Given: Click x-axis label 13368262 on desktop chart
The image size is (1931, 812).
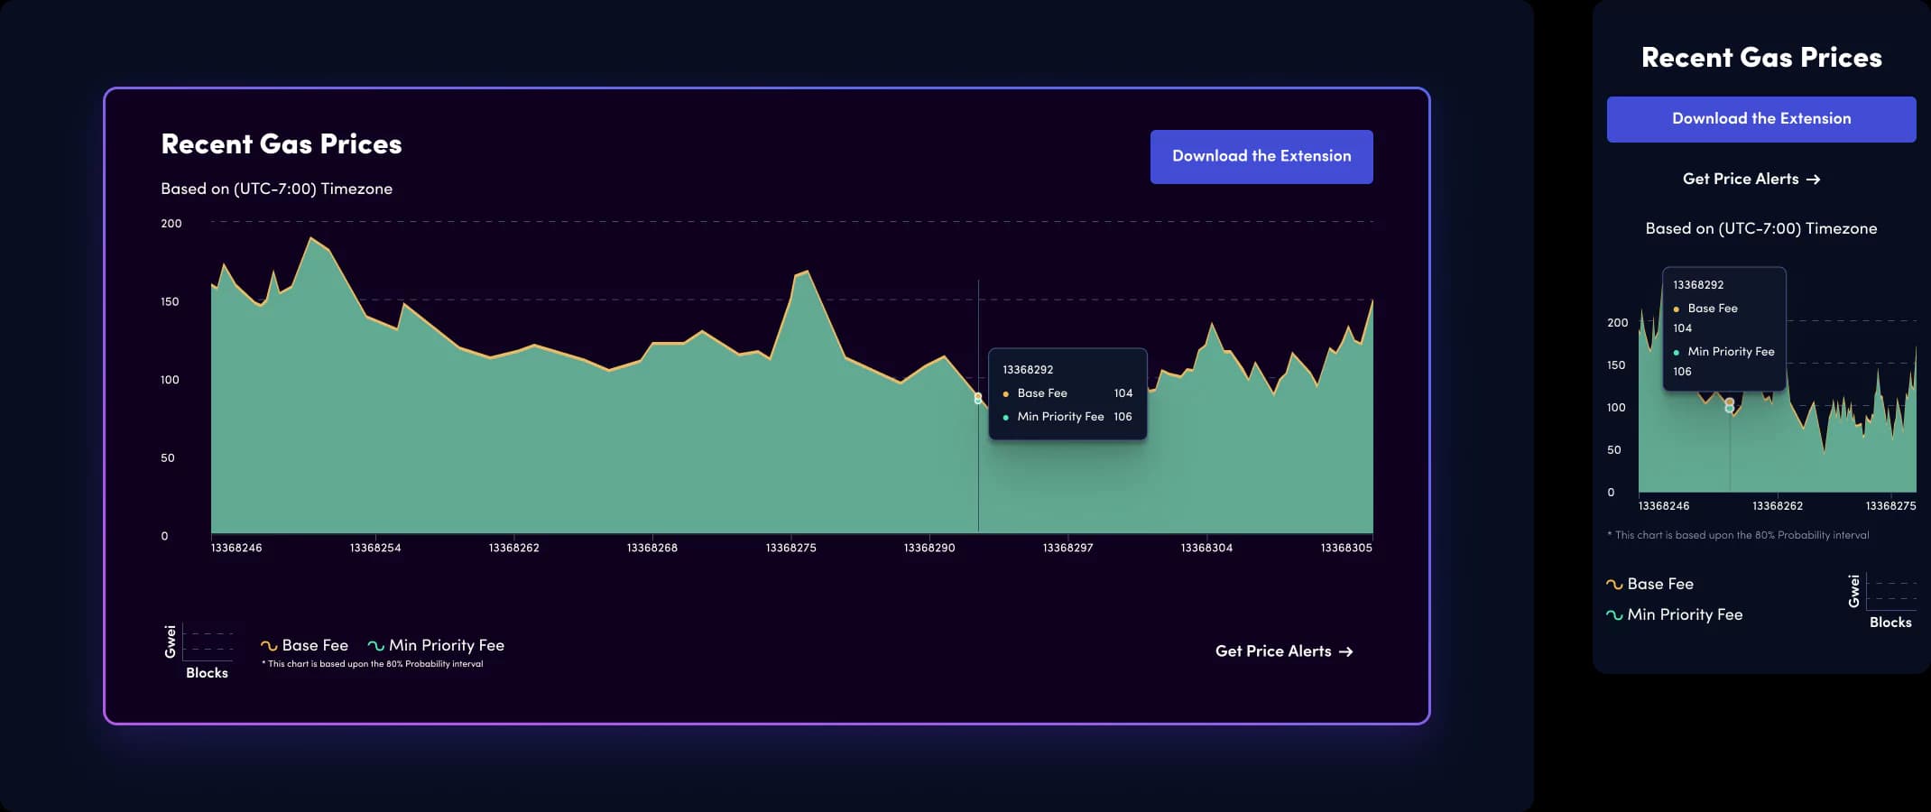Looking at the screenshot, I should click(x=513, y=548).
